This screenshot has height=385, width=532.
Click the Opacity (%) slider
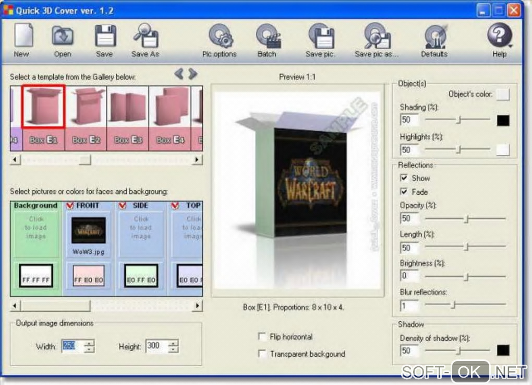pos(465,219)
